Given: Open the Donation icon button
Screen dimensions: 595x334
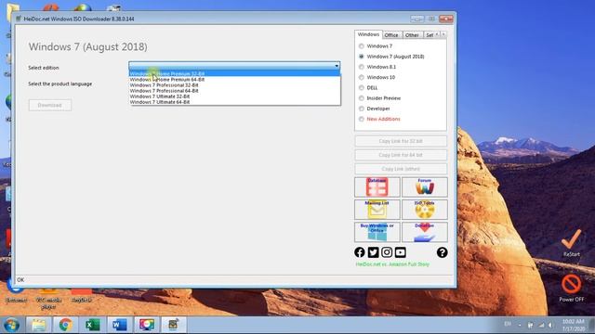Looking at the screenshot, I should [x=425, y=232].
